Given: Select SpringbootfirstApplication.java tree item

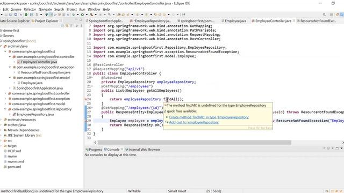Looking at the screenshot, I should coord(39,88).
